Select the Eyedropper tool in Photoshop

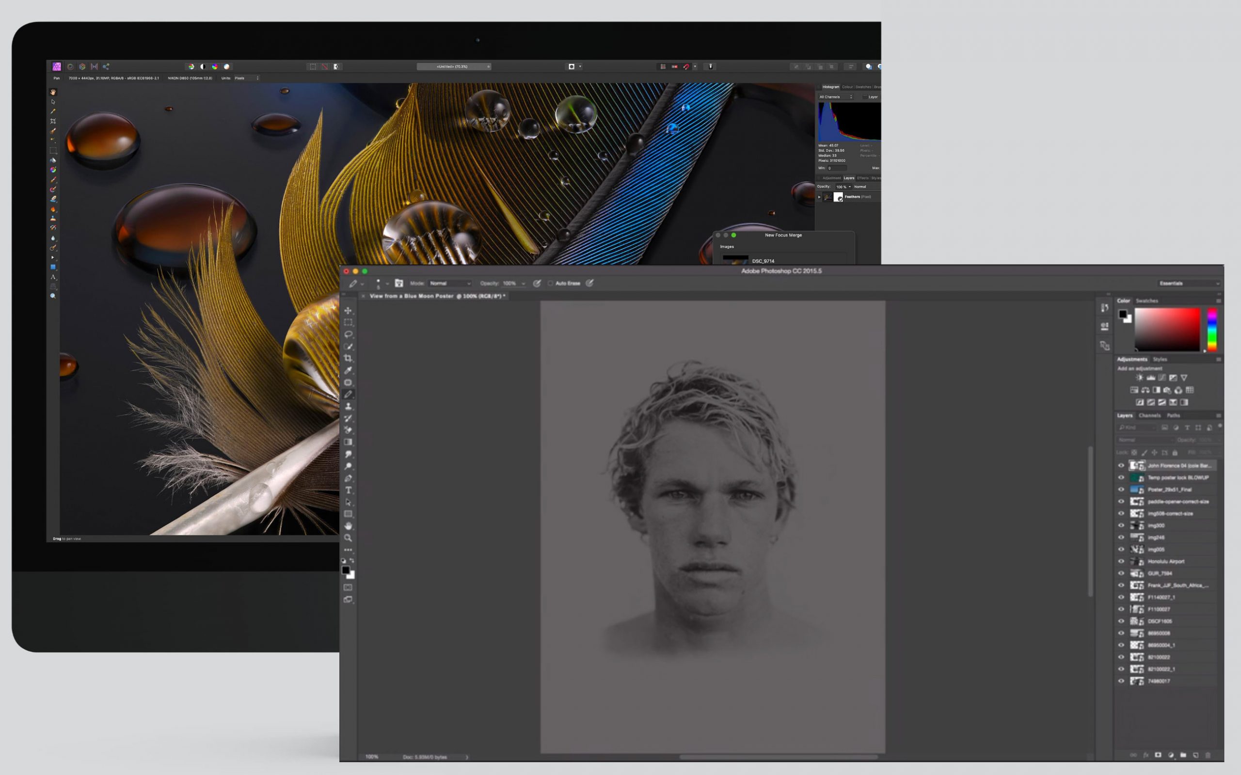348,371
